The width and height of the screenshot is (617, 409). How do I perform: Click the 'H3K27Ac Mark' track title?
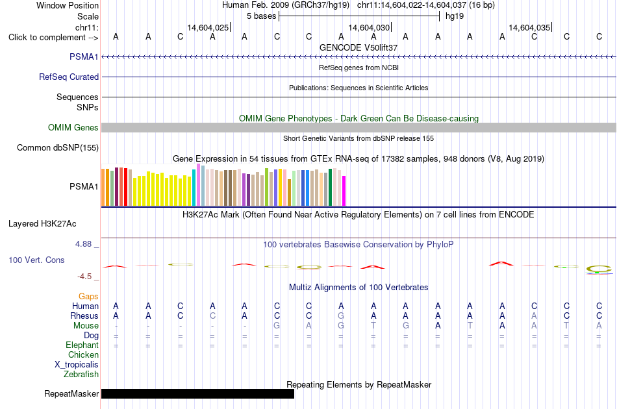tap(359, 215)
